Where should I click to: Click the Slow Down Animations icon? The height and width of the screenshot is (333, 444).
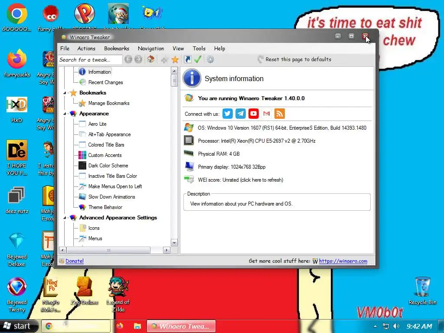(82, 197)
